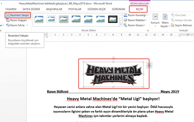Click Arkaya Gönder send backward button
Viewport: 194px width, 122px height.
tap(182, 20)
